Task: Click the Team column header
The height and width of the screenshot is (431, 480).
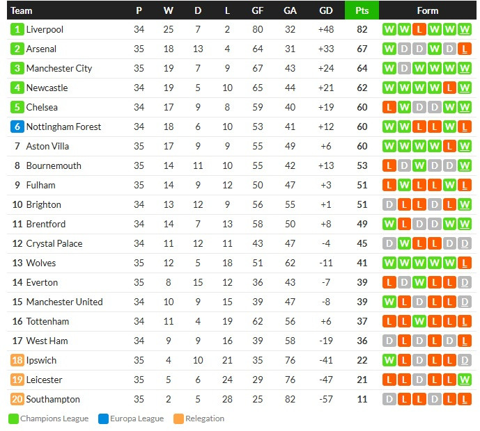Action: [22, 10]
